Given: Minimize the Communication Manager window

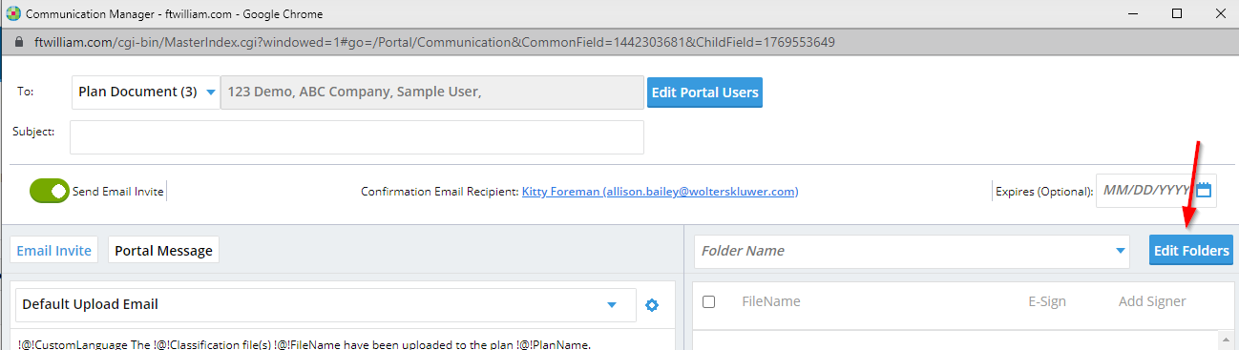Looking at the screenshot, I should 1133,13.
